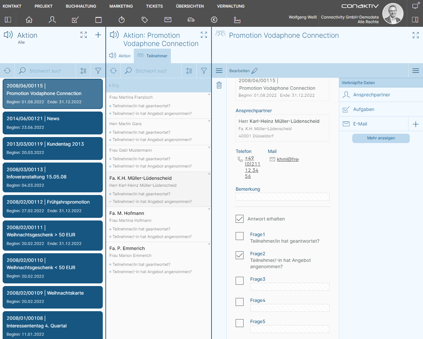Select Kundentag 2013 Aktion entry
The width and height of the screenshot is (423, 339).
53,148
